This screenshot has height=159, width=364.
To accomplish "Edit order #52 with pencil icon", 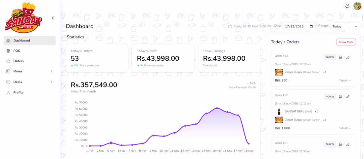I will tap(348, 97).
